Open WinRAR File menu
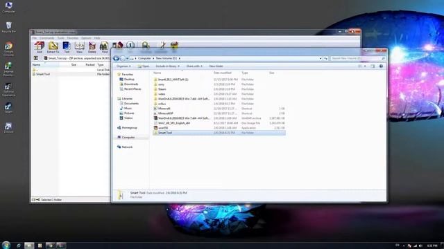Image resolution: width=444 pixels, height=249 pixels. click(34, 38)
